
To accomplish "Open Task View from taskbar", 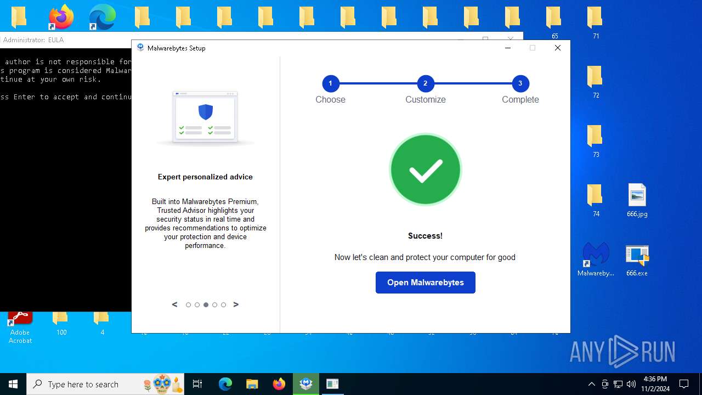I will (x=197, y=384).
